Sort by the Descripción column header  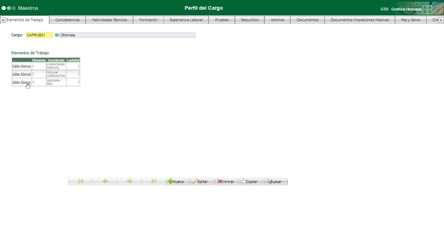(56, 60)
